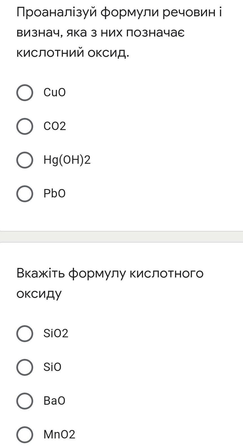Select the CuO radio button

tap(25, 92)
